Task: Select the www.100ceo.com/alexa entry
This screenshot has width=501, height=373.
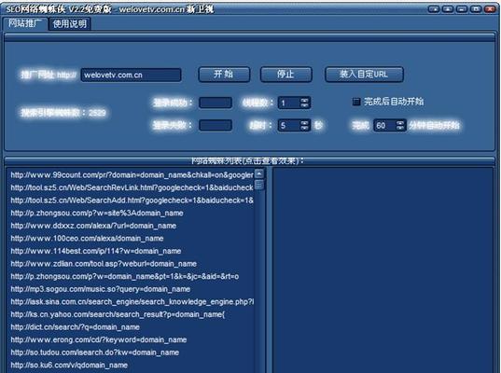Action: [x=132, y=239]
